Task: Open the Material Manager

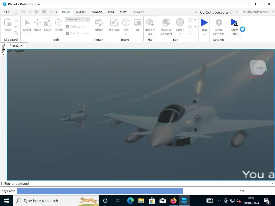Action: [166, 27]
